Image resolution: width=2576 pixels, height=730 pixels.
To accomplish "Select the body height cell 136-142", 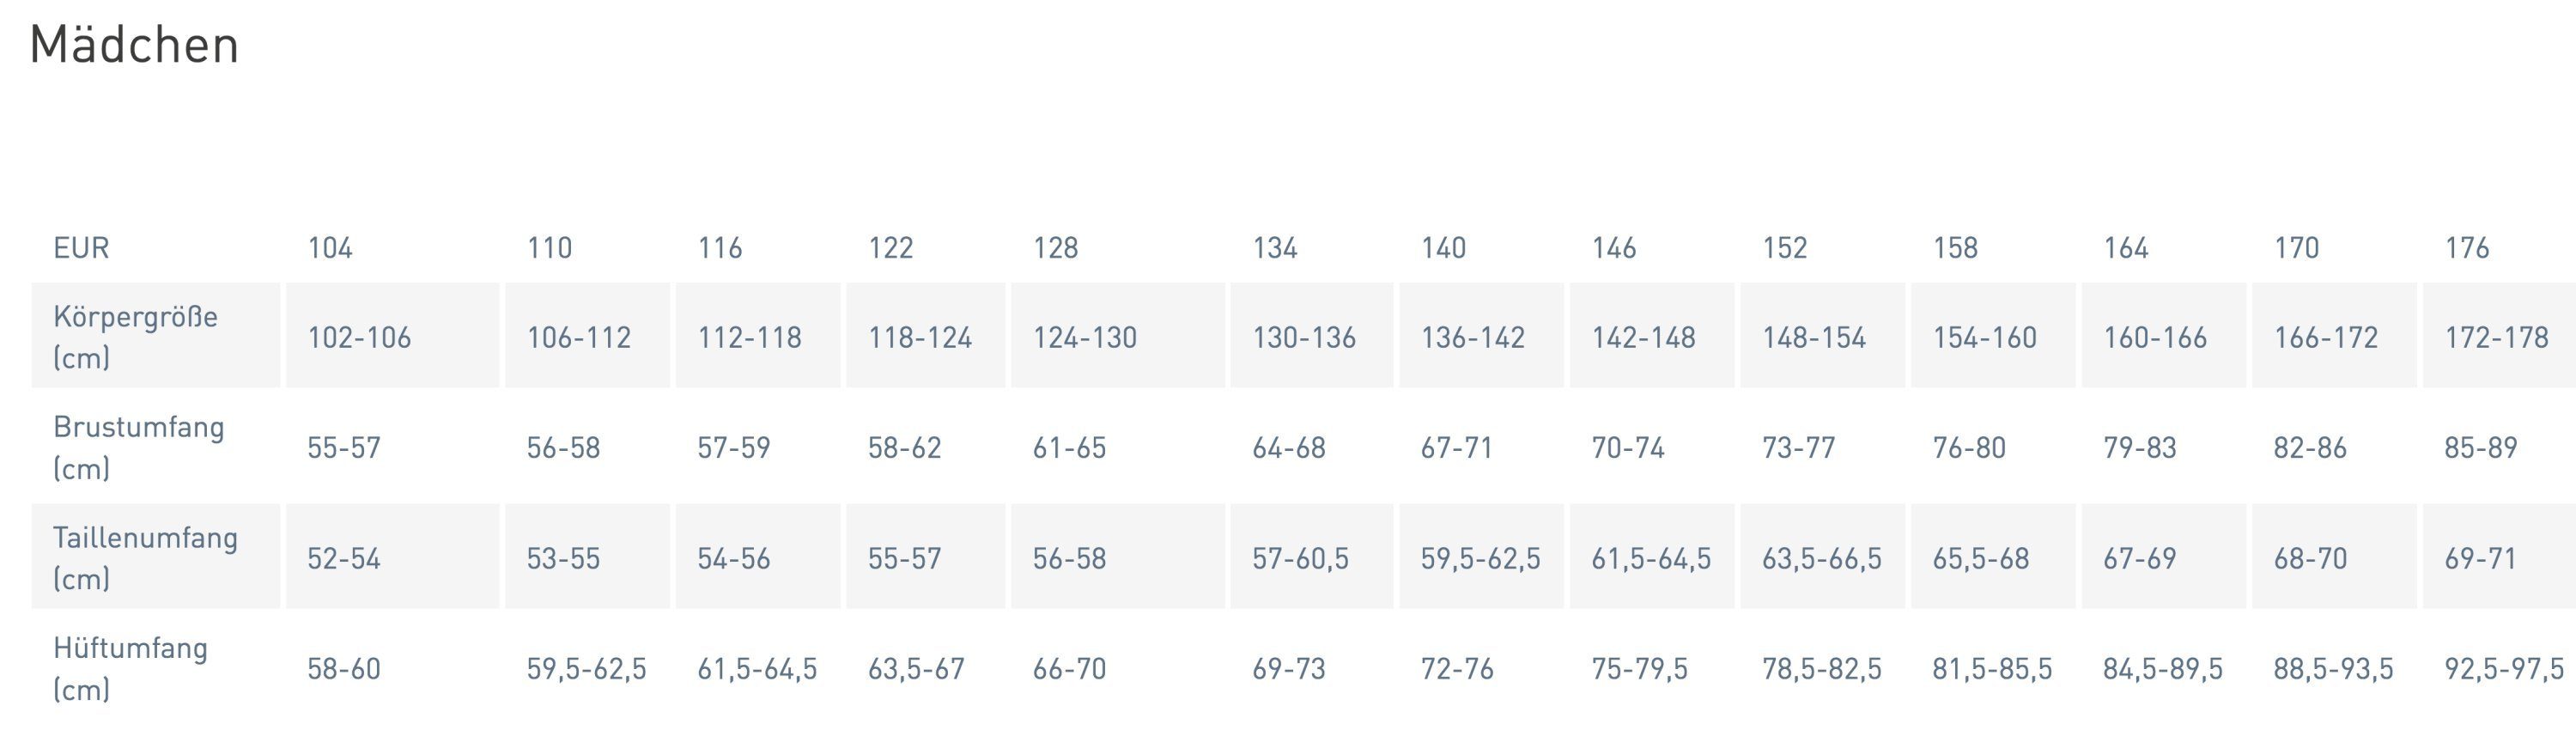I will coord(1472,337).
